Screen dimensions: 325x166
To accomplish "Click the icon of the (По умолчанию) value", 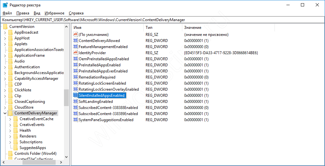I will [76, 35].
